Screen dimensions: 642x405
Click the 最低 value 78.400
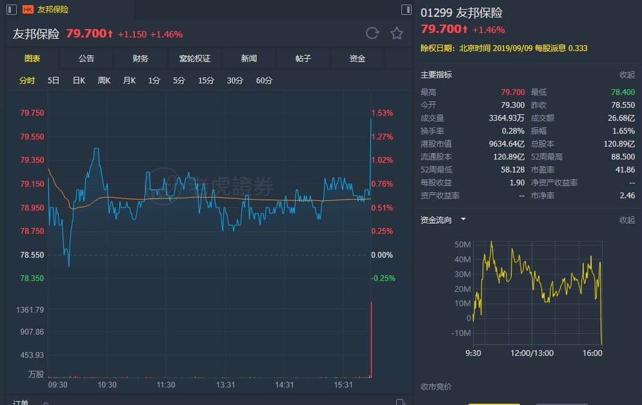click(623, 92)
